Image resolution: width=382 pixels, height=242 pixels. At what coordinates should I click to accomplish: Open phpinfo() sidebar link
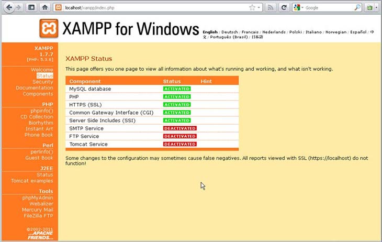pyautogui.click(x=42, y=111)
